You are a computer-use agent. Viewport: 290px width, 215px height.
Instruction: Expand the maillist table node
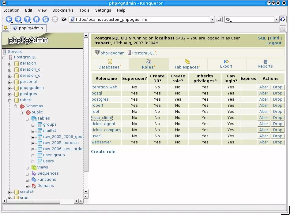coord(33,131)
